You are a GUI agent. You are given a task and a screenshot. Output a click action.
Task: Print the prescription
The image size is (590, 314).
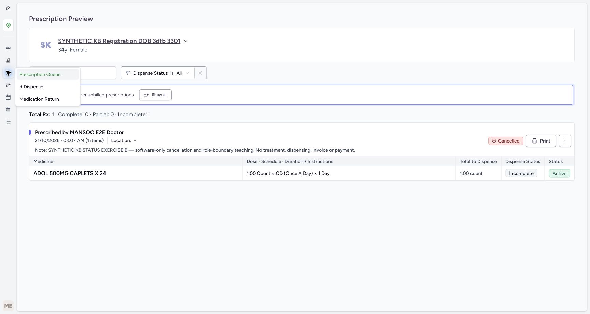pos(541,141)
